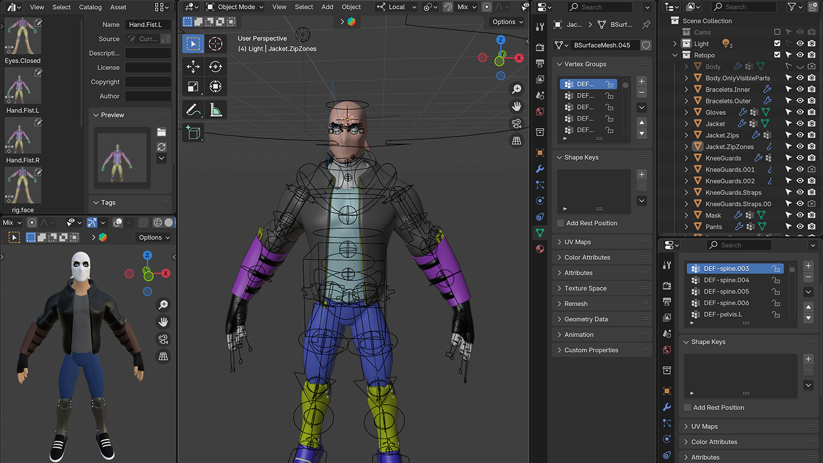This screenshot has width=823, height=463.
Task: Click the add vertex group plus button
Action: coord(642,81)
